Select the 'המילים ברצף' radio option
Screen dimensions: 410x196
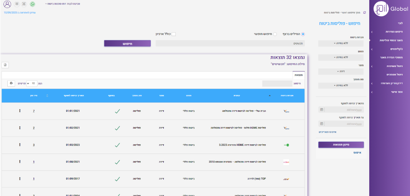(303, 34)
